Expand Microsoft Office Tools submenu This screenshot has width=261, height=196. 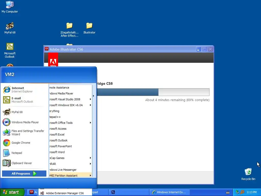click(70, 123)
